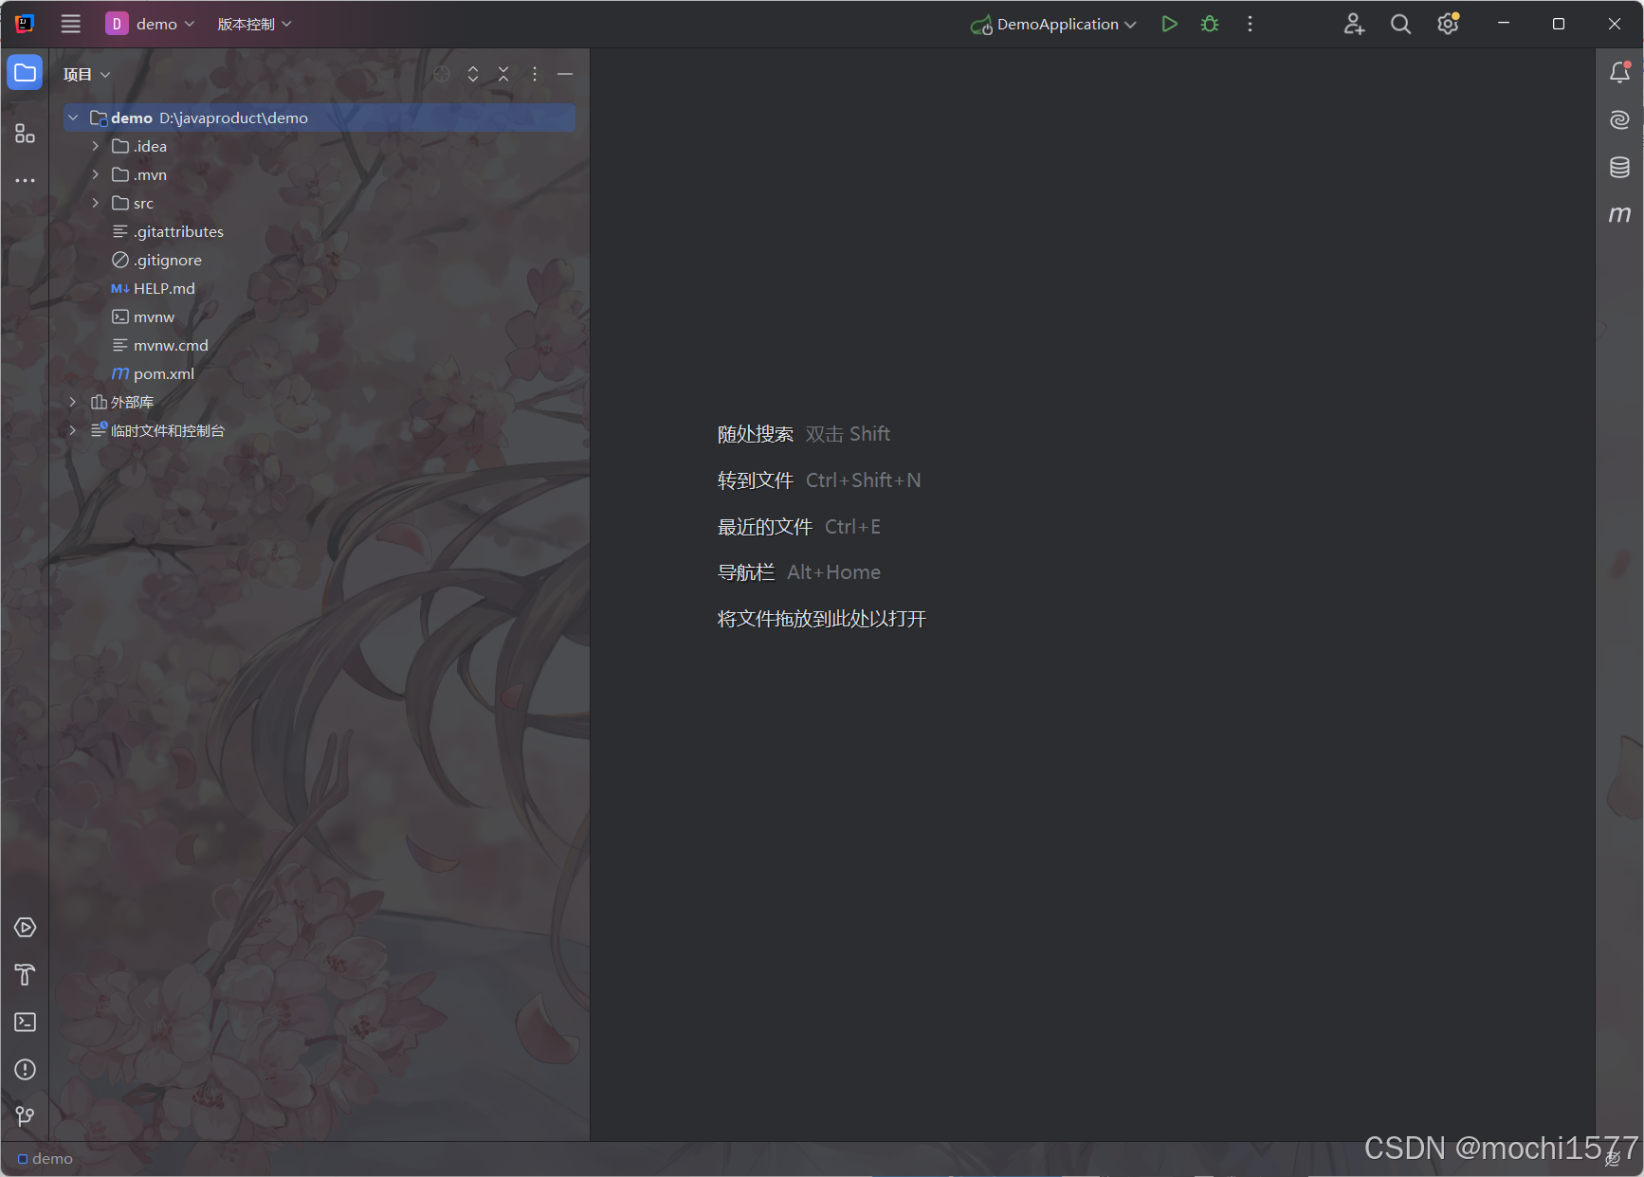Open the AI assistant spiral icon

pos(1619,119)
